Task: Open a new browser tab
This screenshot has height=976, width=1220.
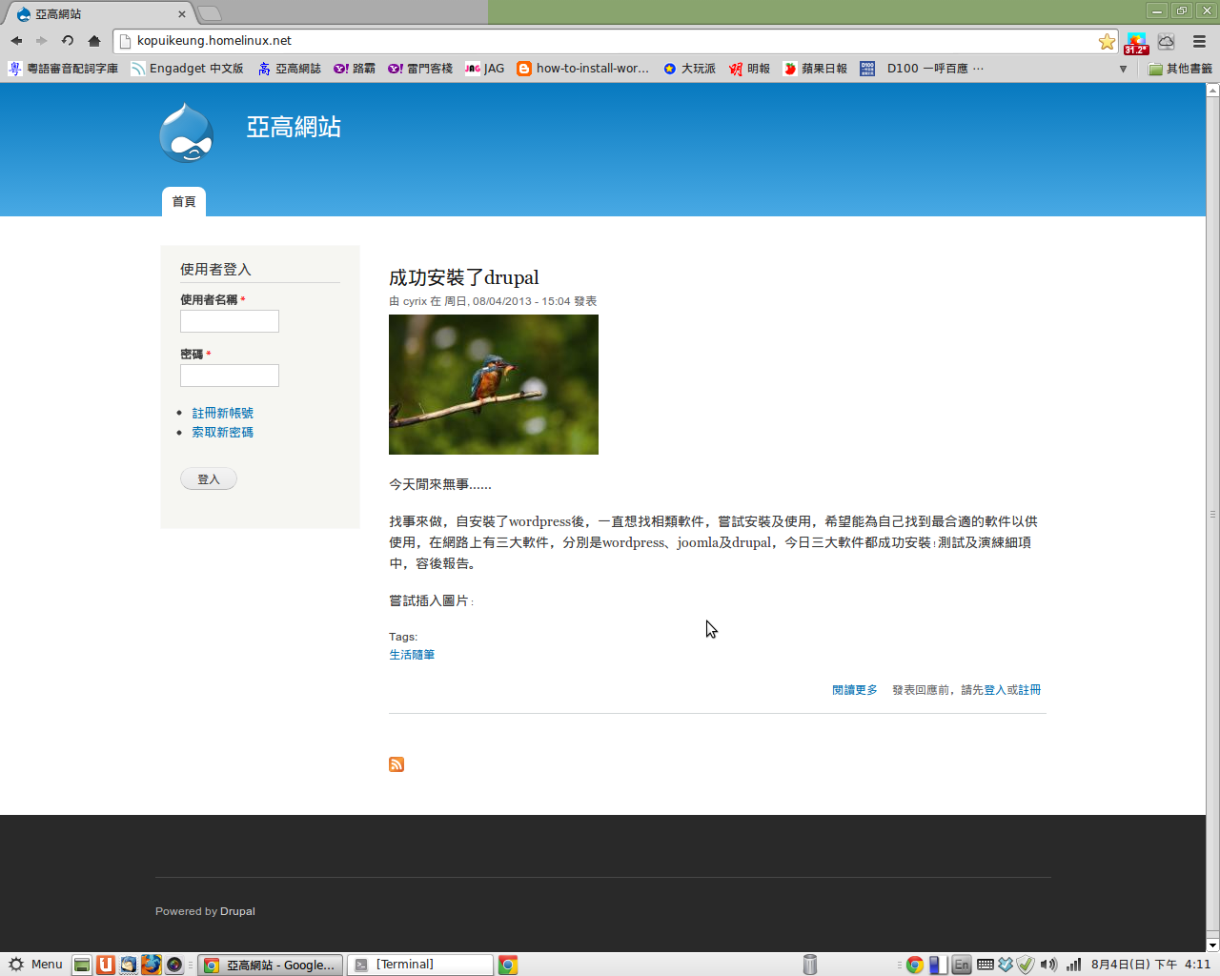Action: click(209, 13)
